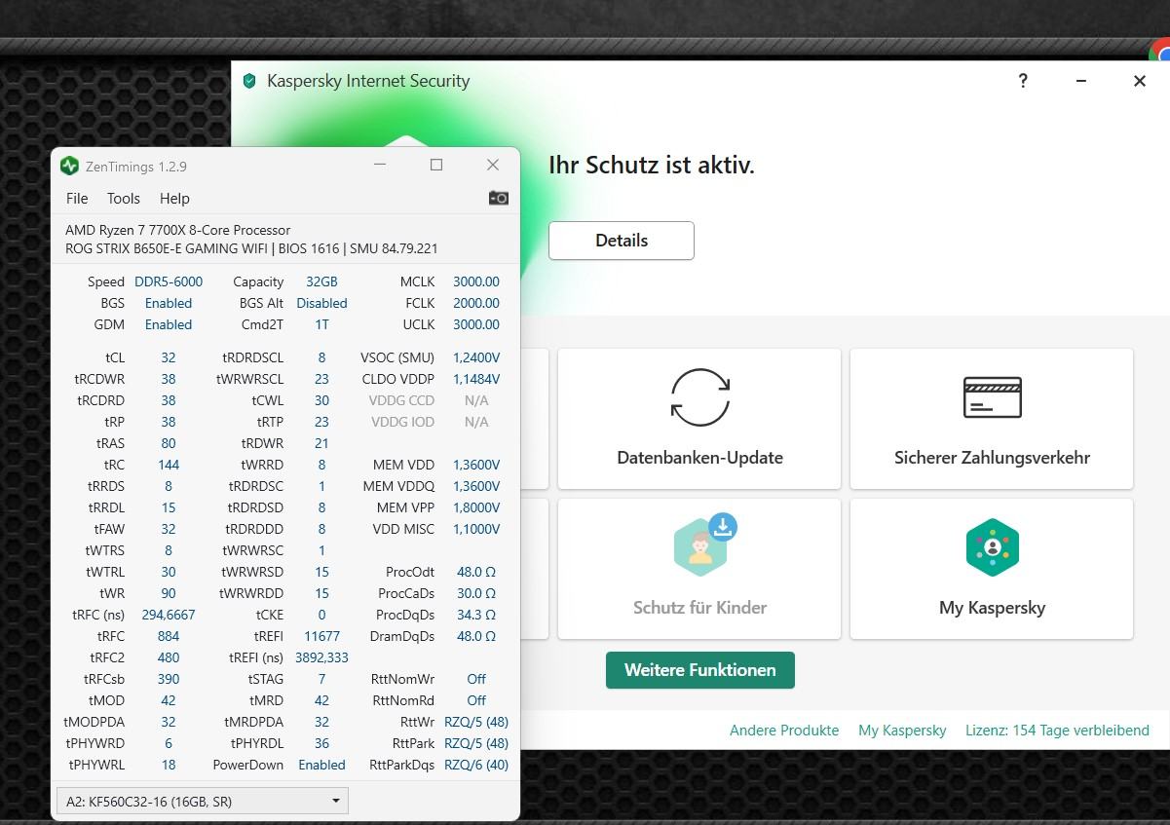Click the PowerDown Enabled value
1170x825 pixels.
321,765
